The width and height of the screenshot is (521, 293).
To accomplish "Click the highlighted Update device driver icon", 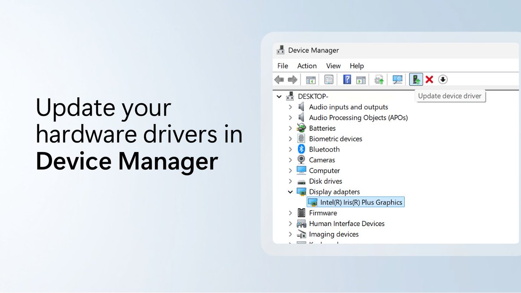I will [x=416, y=79].
